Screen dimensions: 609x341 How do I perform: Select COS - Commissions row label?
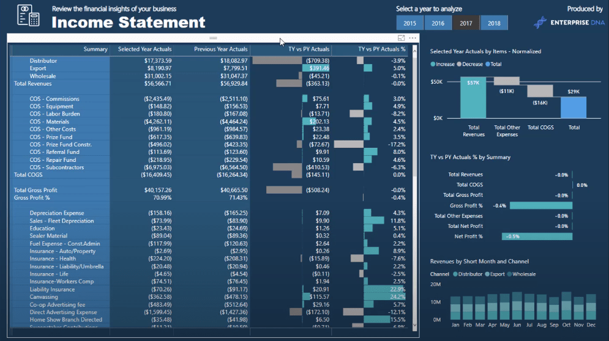54,99
